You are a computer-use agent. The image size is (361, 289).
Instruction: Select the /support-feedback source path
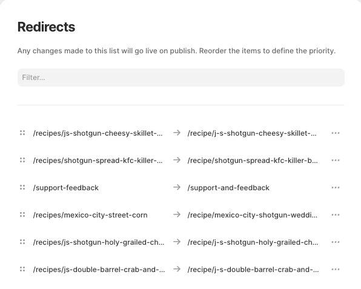[66, 188]
